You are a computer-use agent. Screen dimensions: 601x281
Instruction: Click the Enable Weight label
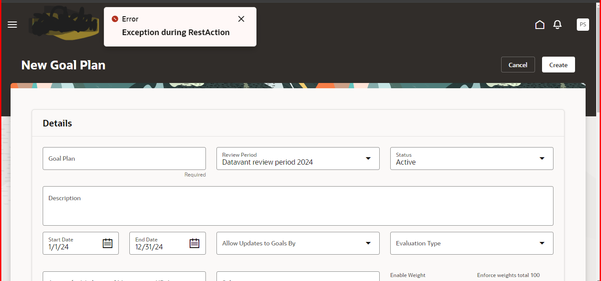[408, 275]
